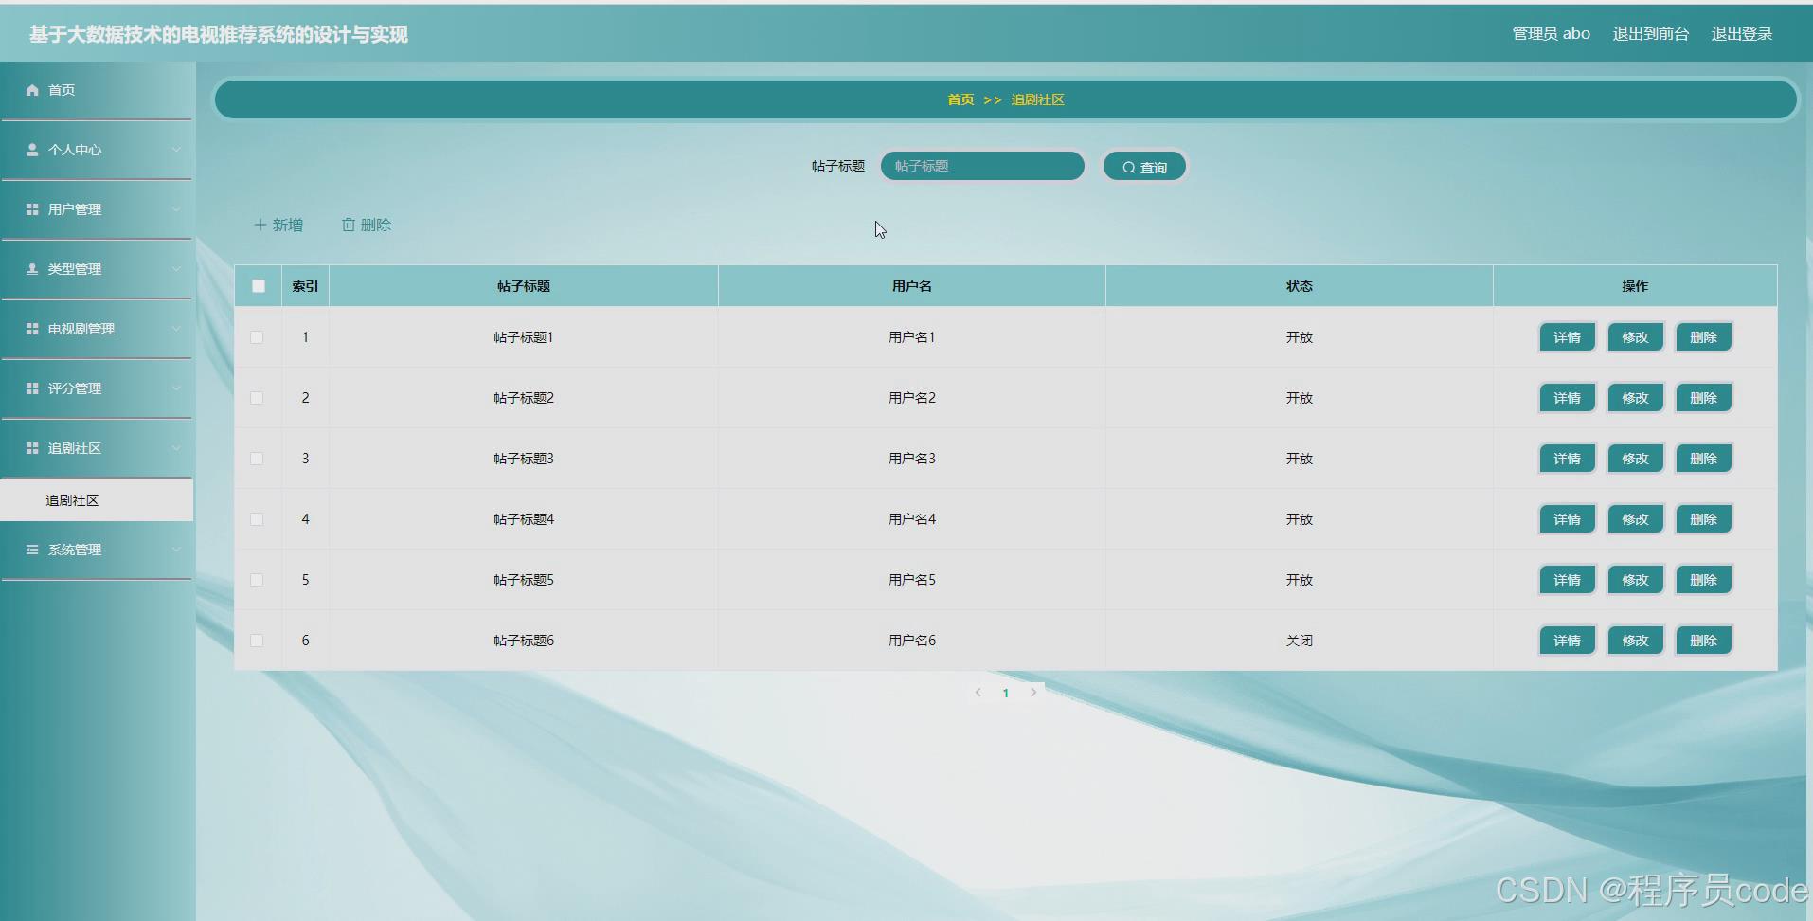The height and width of the screenshot is (921, 1813).
Task: Click 首页 in the breadcrumb
Action: (960, 99)
